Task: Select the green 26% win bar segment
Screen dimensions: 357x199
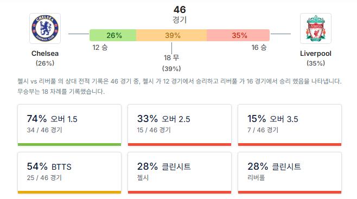Action: (x=113, y=35)
